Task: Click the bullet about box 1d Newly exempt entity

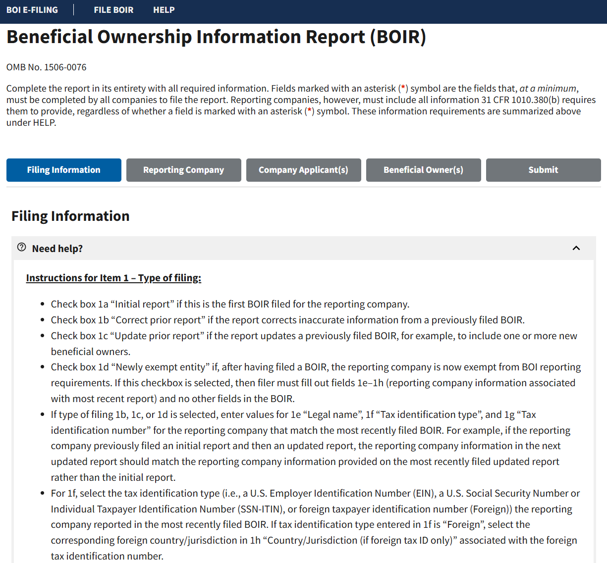Action: (316, 383)
